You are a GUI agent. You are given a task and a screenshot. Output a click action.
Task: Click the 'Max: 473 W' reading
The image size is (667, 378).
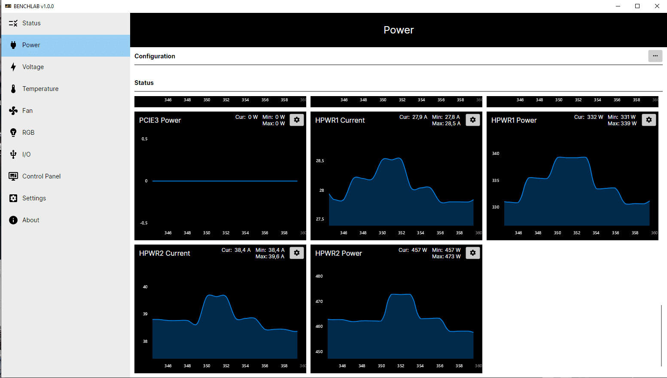tap(446, 257)
